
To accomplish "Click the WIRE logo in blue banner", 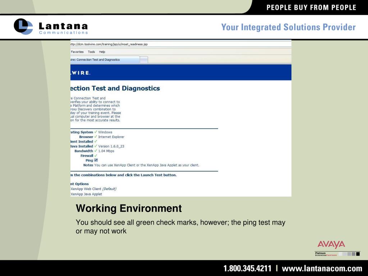I will click(x=80, y=73).
